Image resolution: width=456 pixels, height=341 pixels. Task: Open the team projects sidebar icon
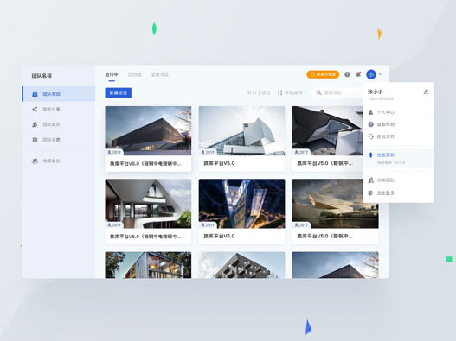coord(35,94)
